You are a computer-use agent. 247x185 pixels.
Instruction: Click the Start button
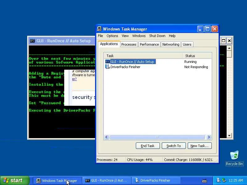[x=15, y=180]
